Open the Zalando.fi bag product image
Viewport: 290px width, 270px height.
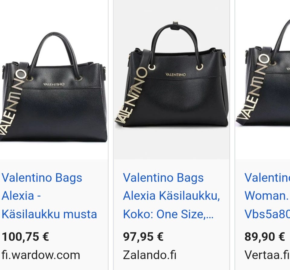click(x=172, y=79)
